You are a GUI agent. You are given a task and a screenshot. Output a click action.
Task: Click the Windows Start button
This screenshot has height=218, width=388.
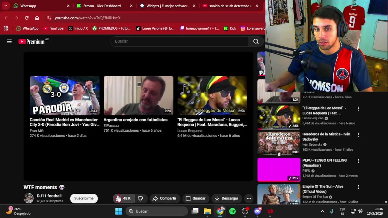click(119, 211)
